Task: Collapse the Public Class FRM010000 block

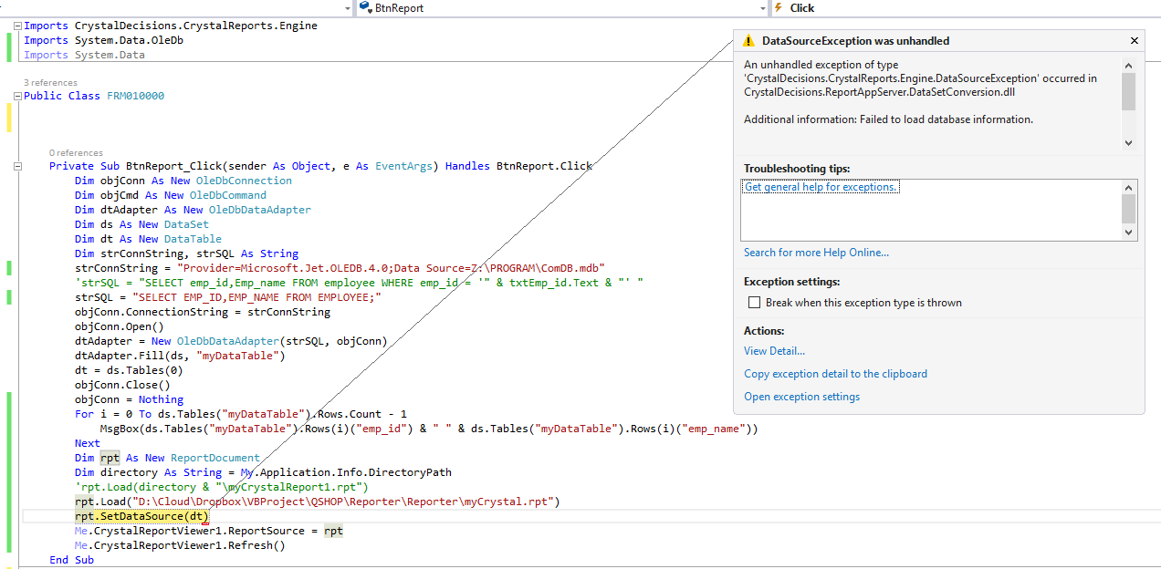Action: click(17, 96)
